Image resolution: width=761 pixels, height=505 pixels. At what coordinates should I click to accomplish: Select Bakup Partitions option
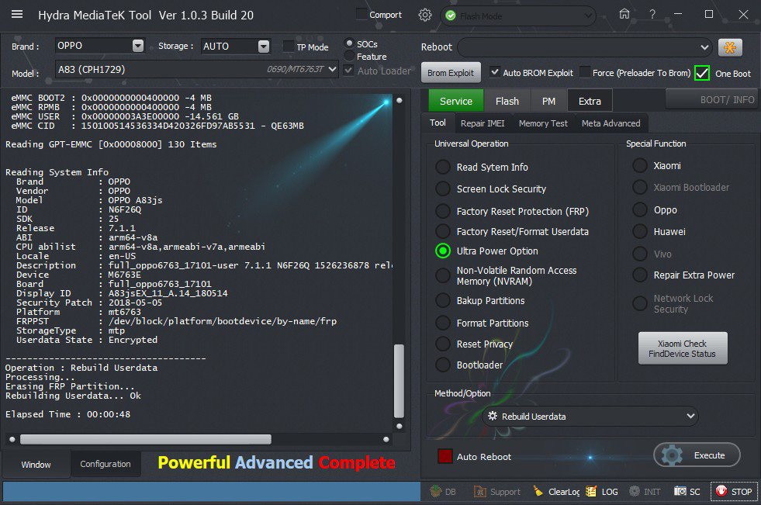coord(443,300)
